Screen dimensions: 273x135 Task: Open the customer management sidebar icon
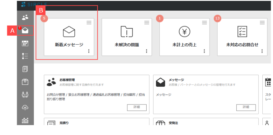coord(25,17)
